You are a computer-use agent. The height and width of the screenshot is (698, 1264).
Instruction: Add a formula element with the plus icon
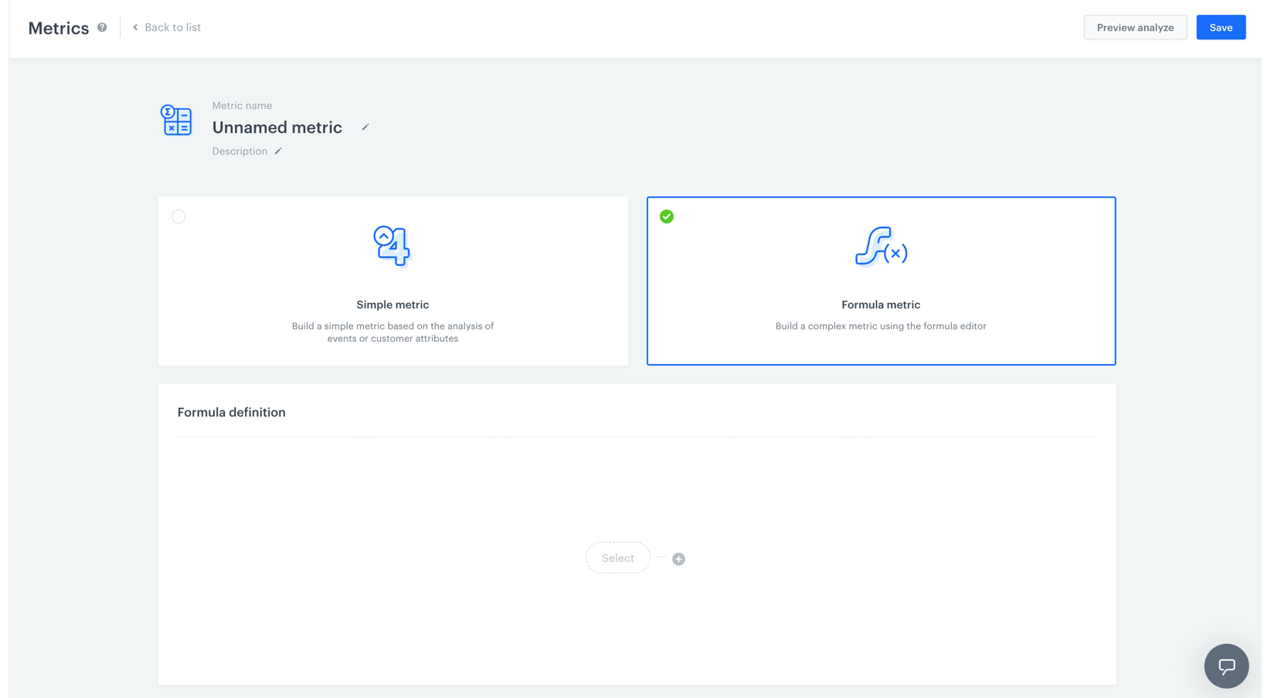coord(678,559)
